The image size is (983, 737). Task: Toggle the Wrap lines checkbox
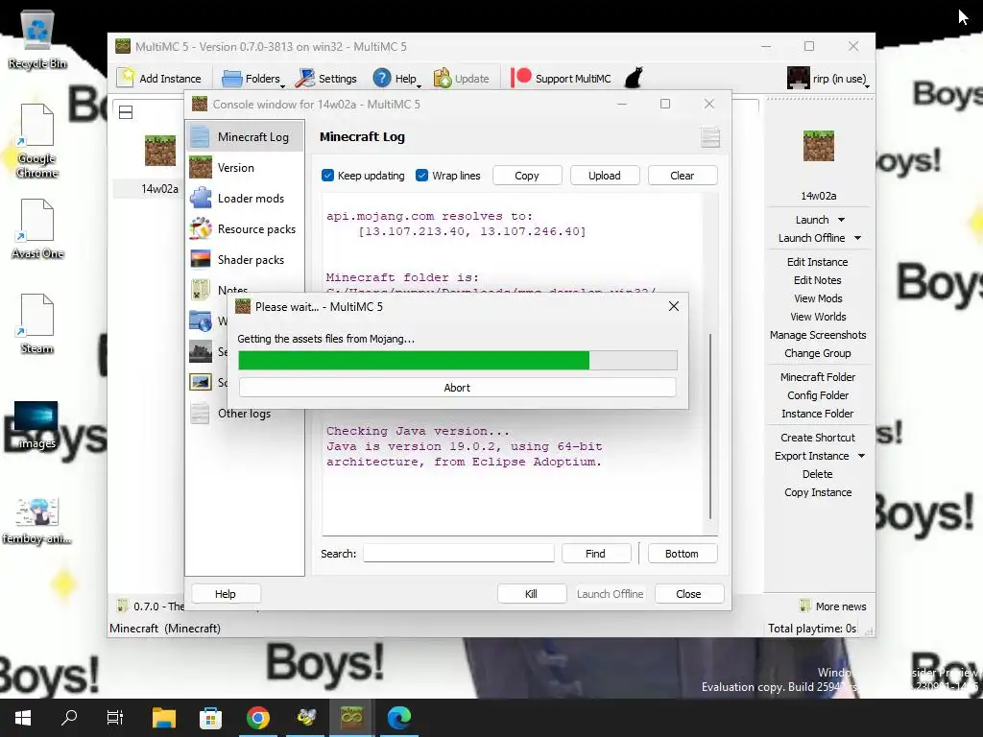click(x=422, y=176)
